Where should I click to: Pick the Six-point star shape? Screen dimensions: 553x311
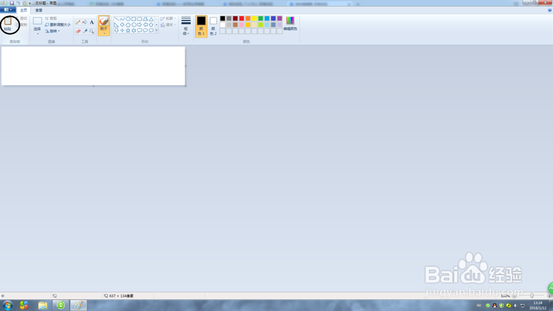coord(134,30)
